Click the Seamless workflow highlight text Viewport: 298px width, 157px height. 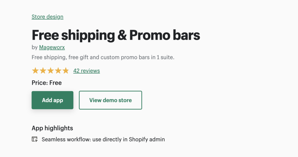click(103, 139)
